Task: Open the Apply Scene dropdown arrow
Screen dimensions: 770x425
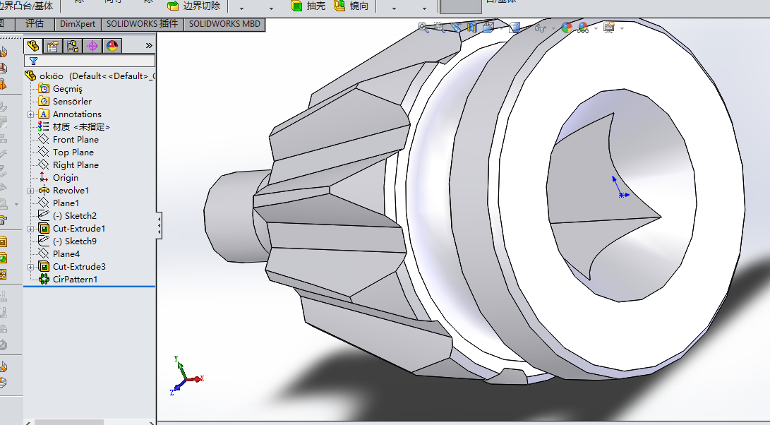Action: [x=596, y=28]
